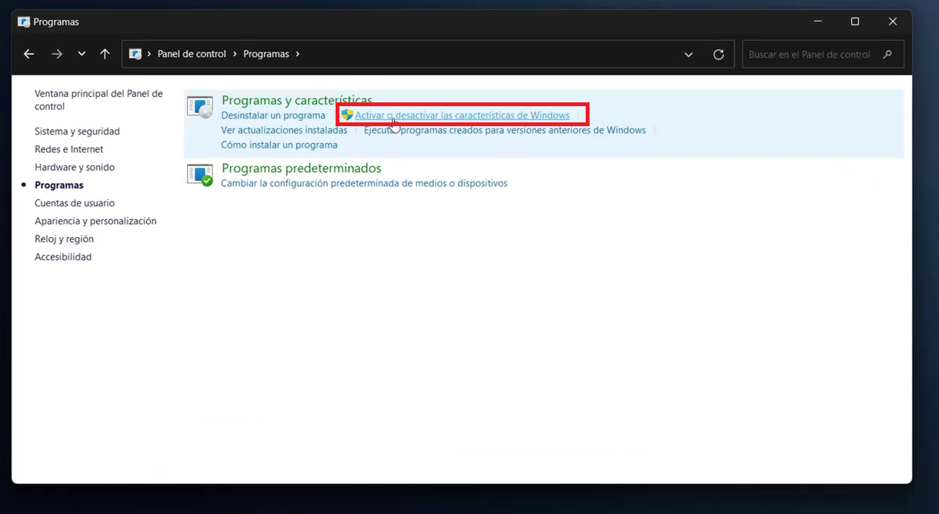
Task: Open Ventana principal del Panel de control
Action: pos(99,100)
